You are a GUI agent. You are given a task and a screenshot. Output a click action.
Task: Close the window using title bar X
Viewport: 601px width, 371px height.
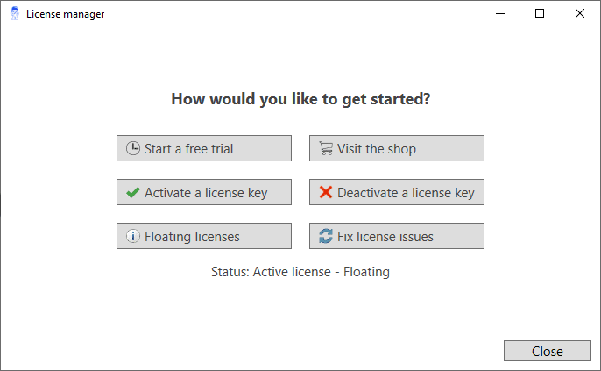click(580, 13)
